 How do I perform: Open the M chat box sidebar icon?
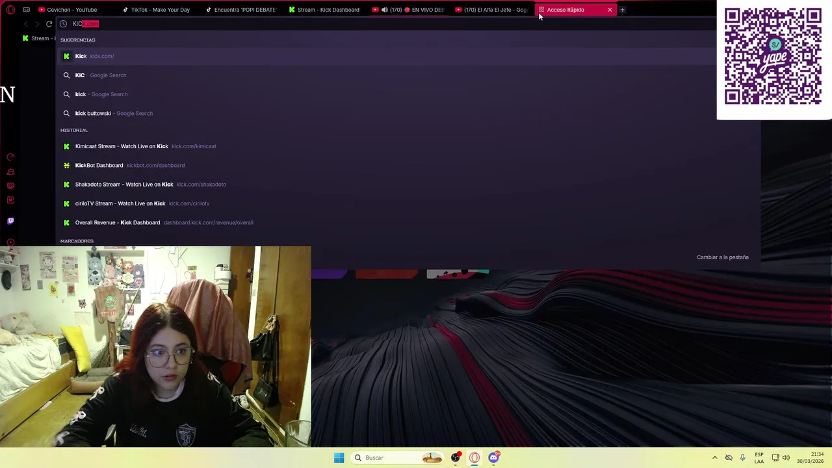10,200
